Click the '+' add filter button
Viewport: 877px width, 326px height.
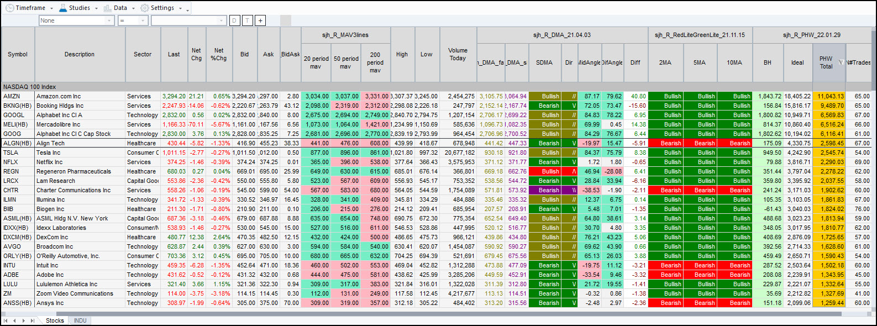260,20
